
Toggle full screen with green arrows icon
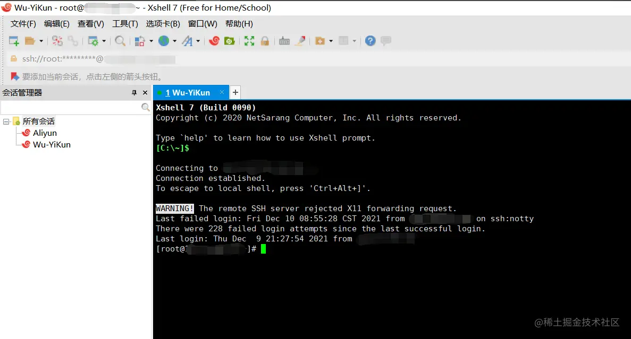pos(249,40)
